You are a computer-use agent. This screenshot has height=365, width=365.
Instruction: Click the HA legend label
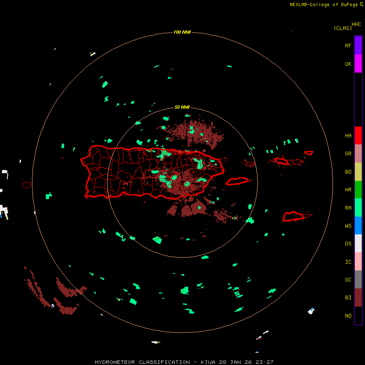(348, 135)
